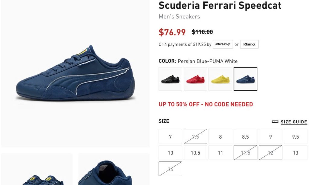
Task: Open the top-down shoe pair thumbnail
Action: pos(37,169)
